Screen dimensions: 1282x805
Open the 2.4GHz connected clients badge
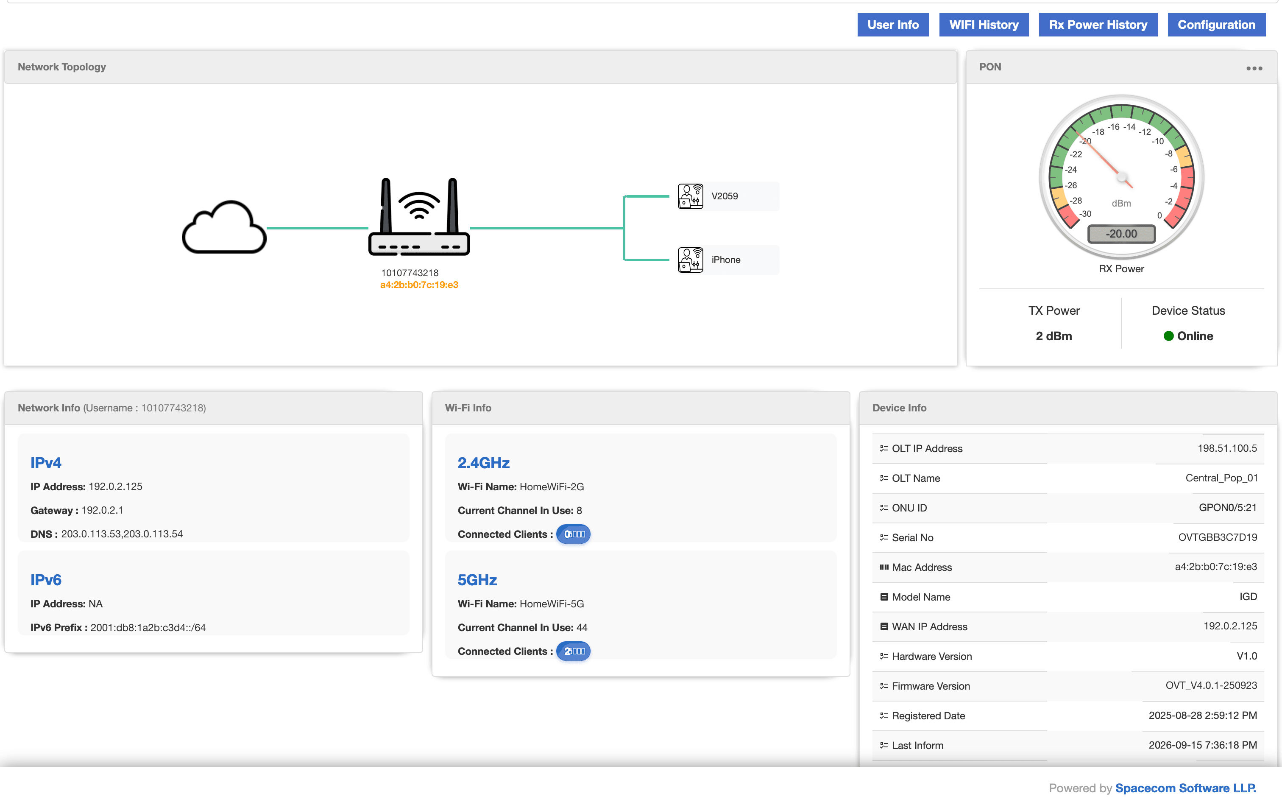point(573,534)
